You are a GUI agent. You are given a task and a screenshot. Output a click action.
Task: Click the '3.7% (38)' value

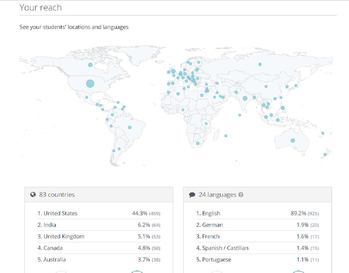[149, 260]
